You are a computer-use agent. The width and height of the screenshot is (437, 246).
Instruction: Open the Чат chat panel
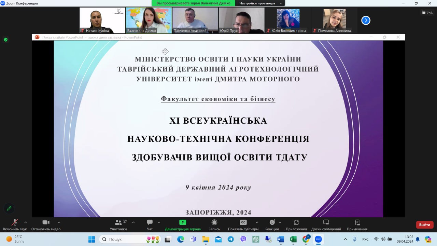coord(150,225)
